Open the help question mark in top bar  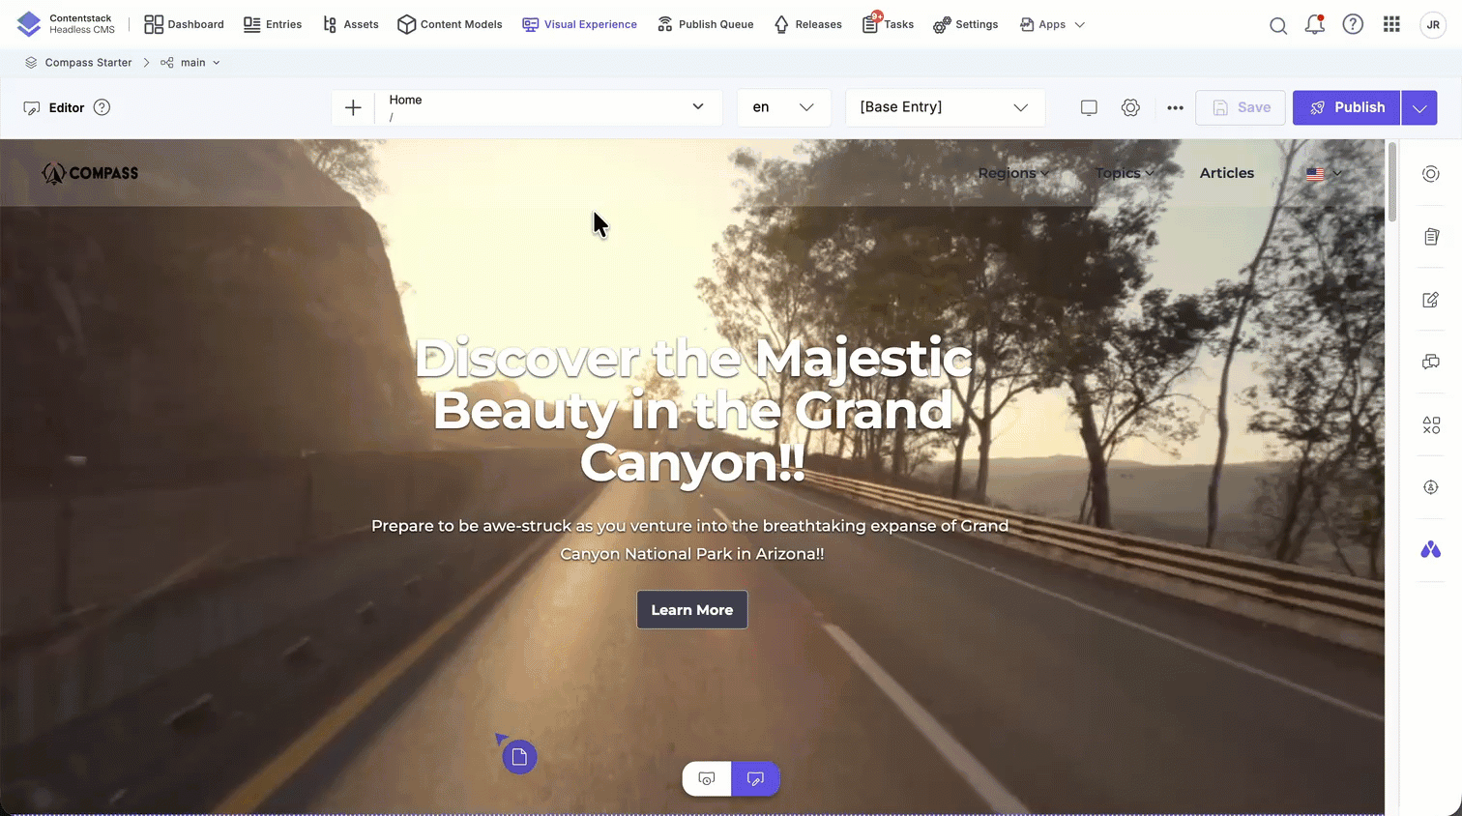[x=1353, y=24]
